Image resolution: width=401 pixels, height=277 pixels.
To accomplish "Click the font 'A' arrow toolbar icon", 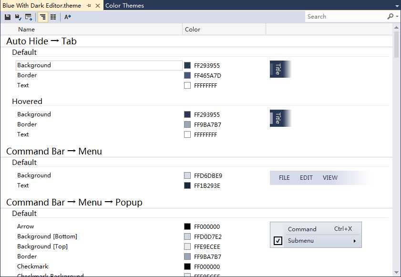I will coord(68,17).
